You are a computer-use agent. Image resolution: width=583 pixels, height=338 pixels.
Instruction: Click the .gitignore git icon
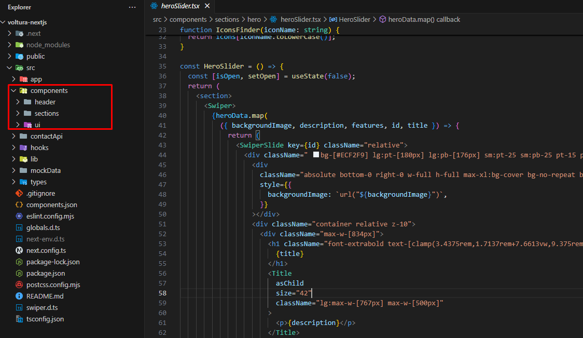pos(19,193)
